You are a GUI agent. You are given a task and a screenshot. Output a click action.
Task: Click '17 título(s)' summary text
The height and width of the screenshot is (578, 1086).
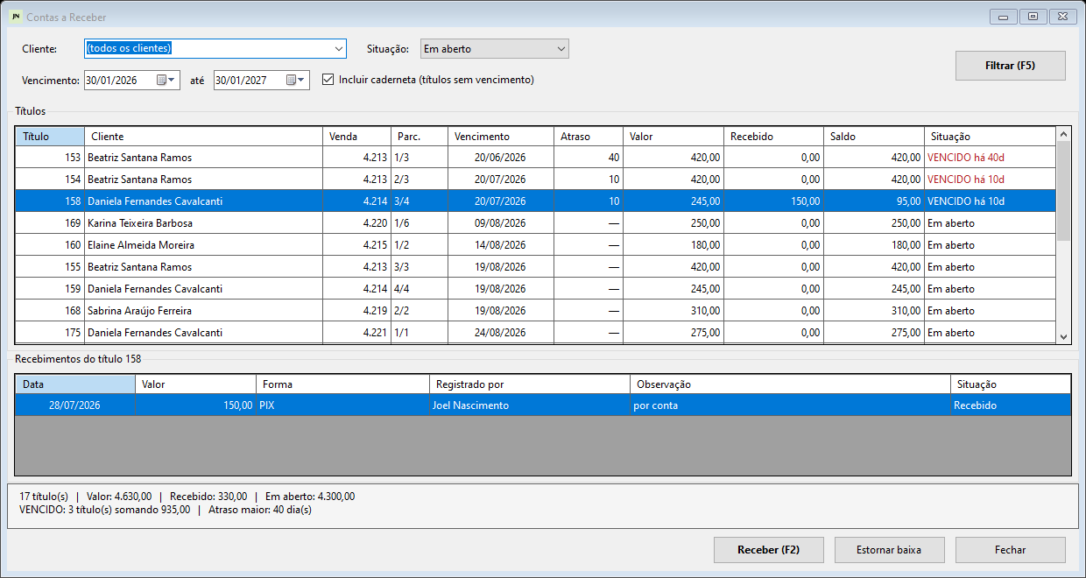point(44,497)
